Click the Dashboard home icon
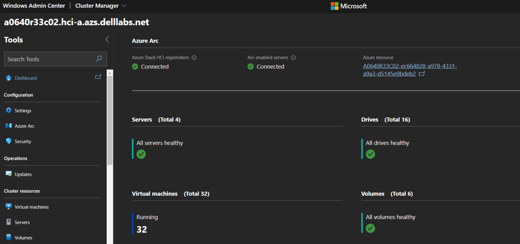 [x=9, y=78]
